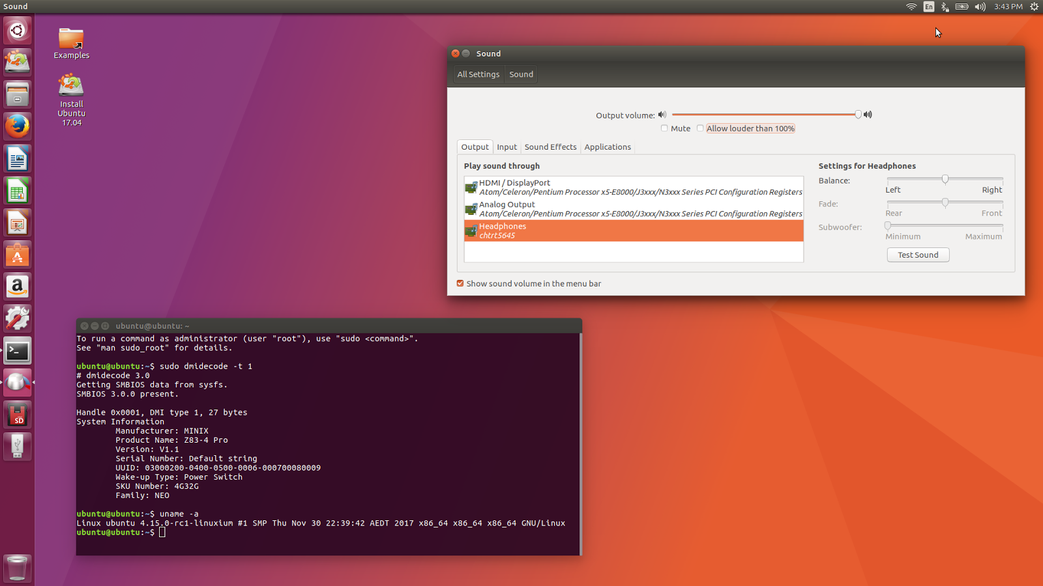Image resolution: width=1043 pixels, height=586 pixels.
Task: Close the terminal window
Action: [84, 326]
